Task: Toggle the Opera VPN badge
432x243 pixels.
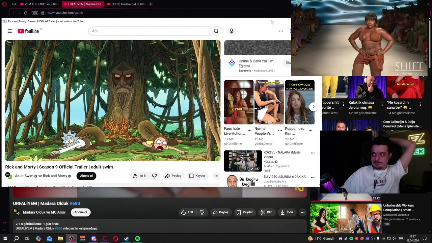Action: tap(35, 13)
